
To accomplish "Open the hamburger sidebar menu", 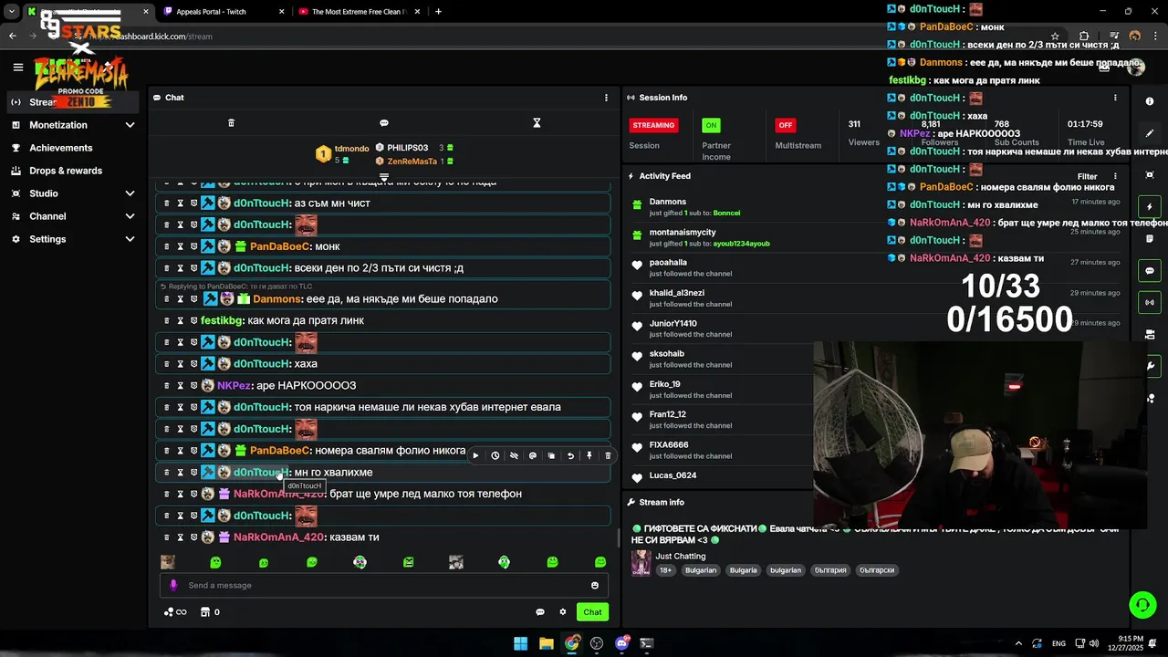I will tap(17, 67).
